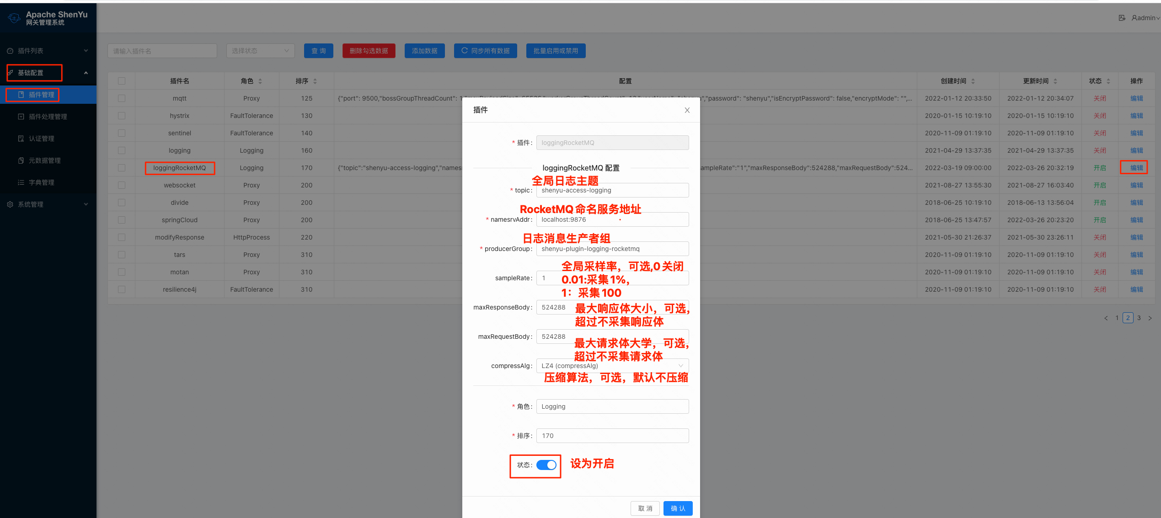Click the 认证管理 sidebar icon

coord(21,139)
